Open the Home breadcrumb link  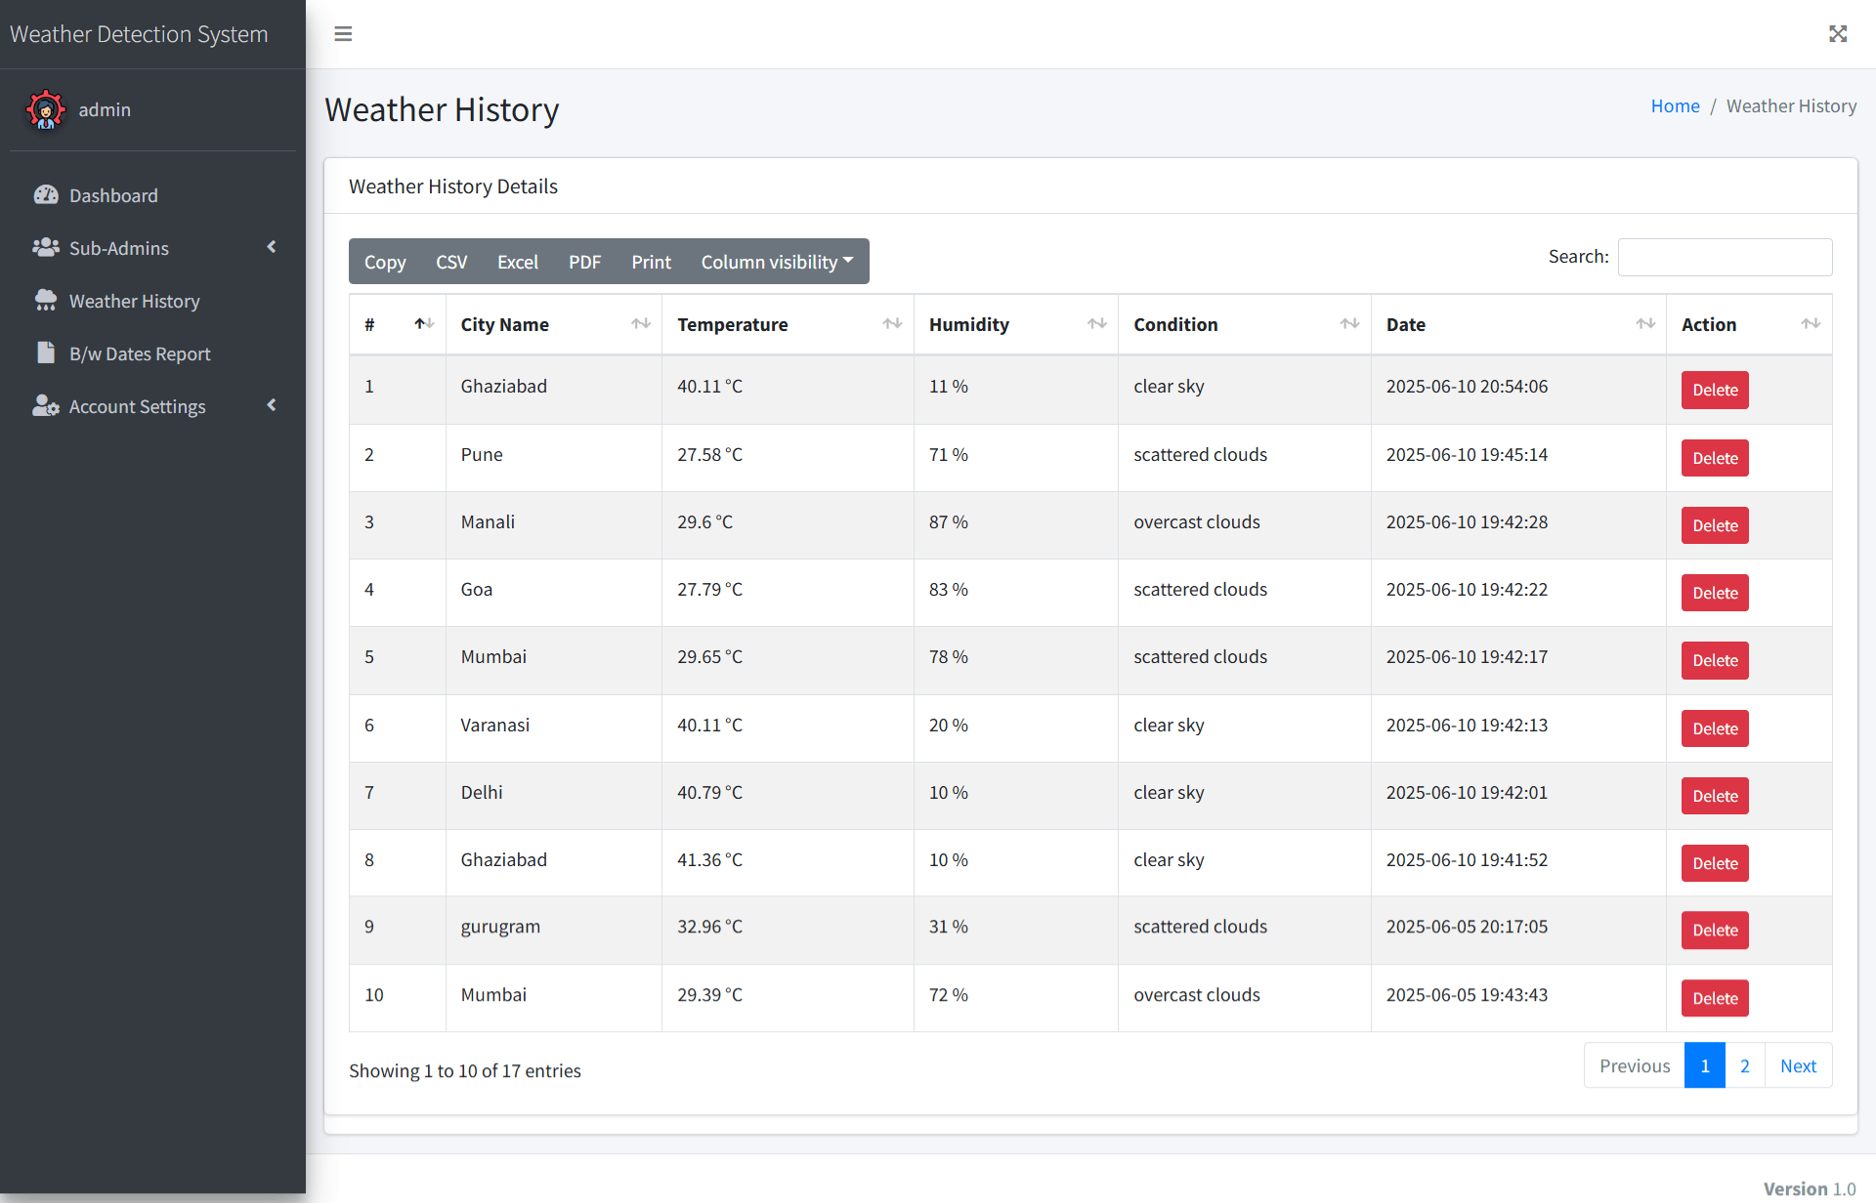click(x=1675, y=105)
